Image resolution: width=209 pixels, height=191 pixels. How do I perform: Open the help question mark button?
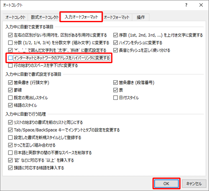click(x=186, y=5)
